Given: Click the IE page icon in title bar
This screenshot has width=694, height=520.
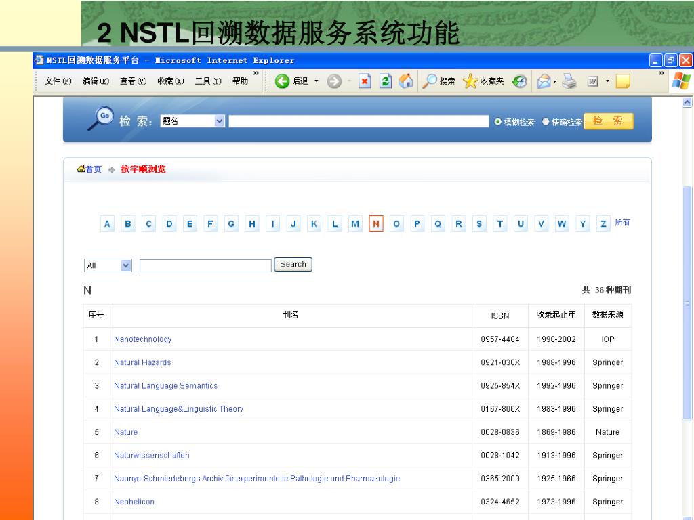Looking at the screenshot, I should coord(39,60).
